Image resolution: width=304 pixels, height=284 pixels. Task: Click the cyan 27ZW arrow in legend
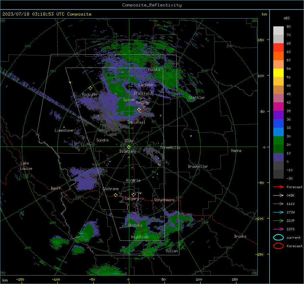(x=278, y=212)
